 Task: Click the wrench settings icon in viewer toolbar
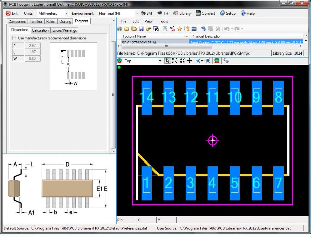coord(226,61)
